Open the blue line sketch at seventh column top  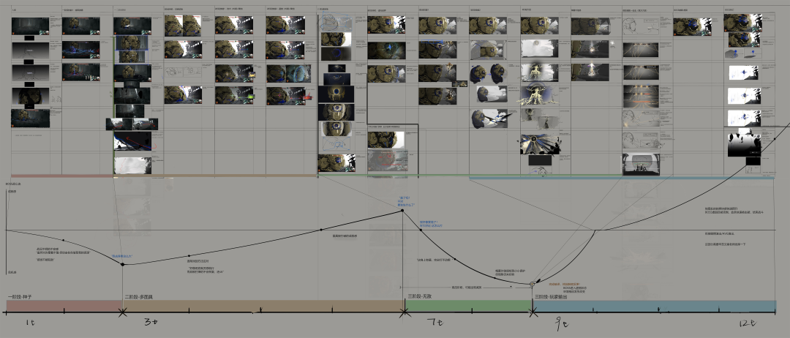coord(336,22)
